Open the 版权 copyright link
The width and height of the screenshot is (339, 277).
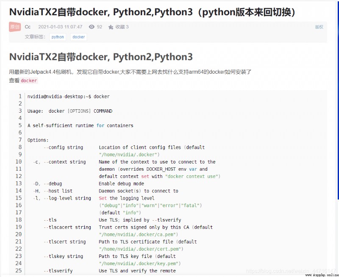(319, 27)
